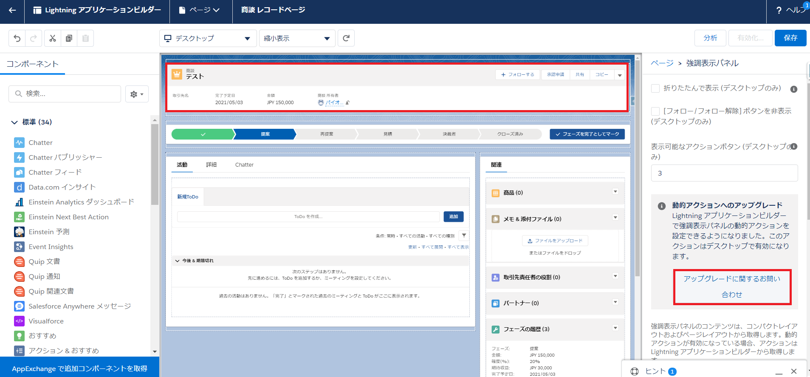Refresh the page canvas
The image size is (810, 377).
346,38
